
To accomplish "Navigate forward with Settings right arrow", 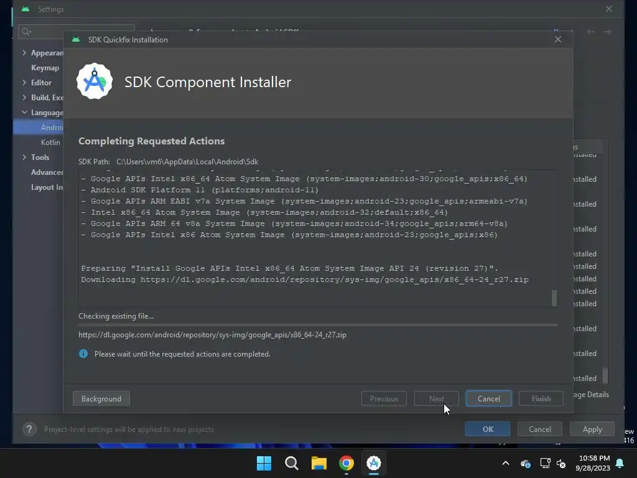I will pyautogui.click(x=607, y=32).
